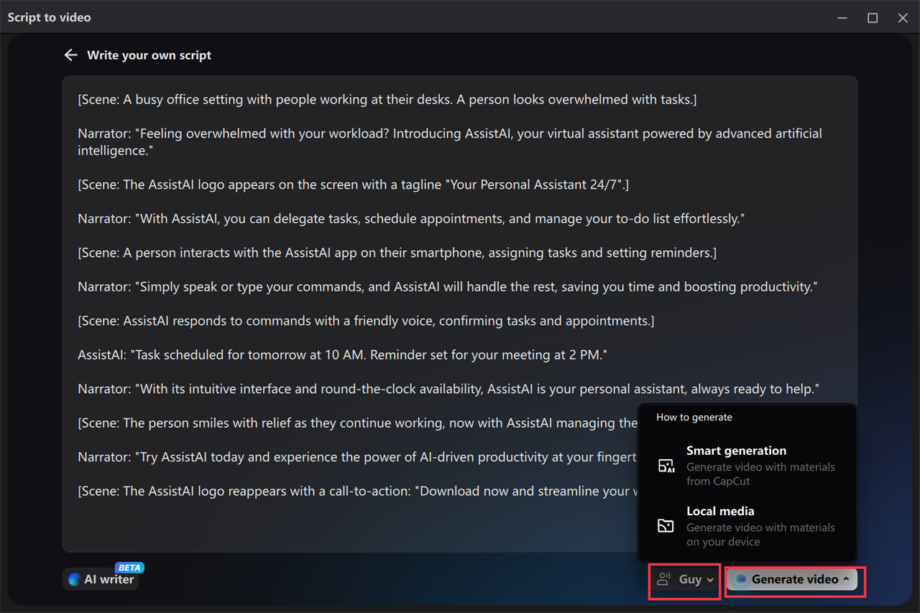The height and width of the screenshot is (613, 920).
Task: Click the Generate video button
Action: [x=792, y=579]
